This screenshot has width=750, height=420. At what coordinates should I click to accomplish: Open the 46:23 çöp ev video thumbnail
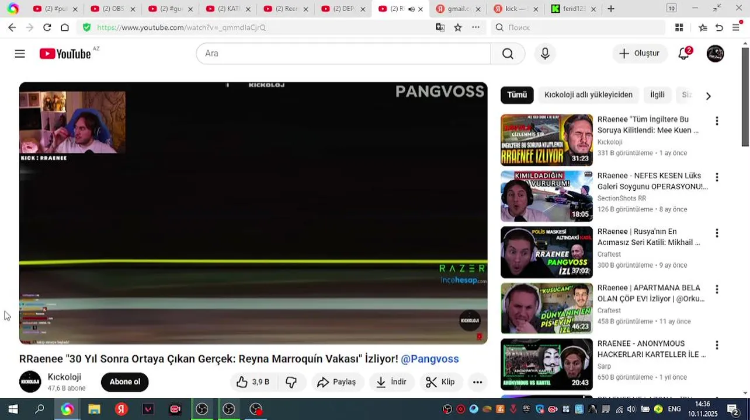click(547, 308)
